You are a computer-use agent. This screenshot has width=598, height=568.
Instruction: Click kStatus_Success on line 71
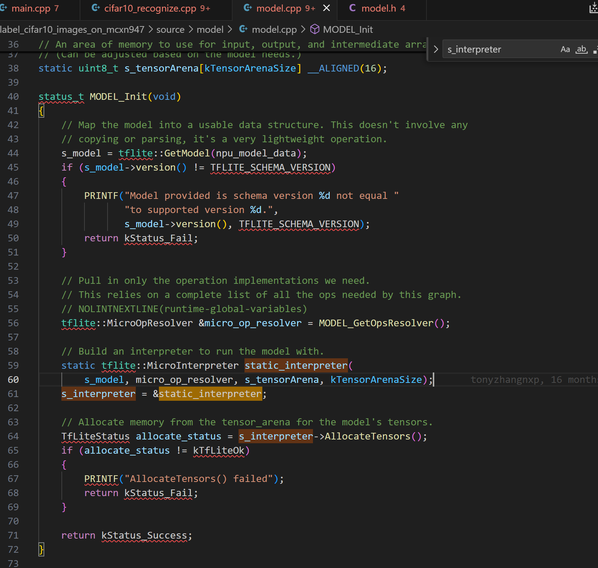[144, 535]
